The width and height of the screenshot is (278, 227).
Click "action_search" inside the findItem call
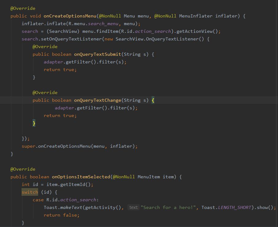153,32
